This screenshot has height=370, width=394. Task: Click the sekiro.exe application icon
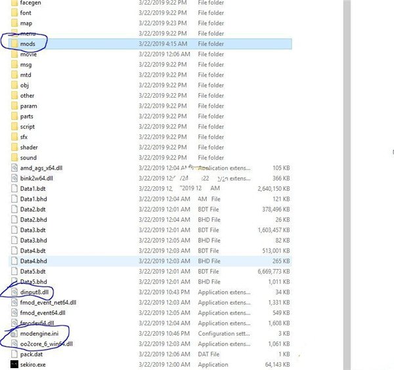[x=14, y=363]
